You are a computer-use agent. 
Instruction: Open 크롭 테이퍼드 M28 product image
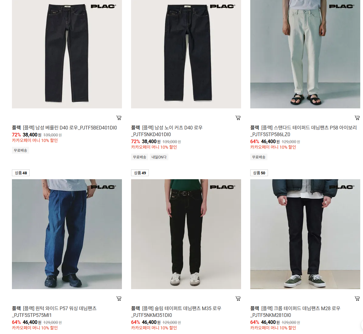[305, 234]
